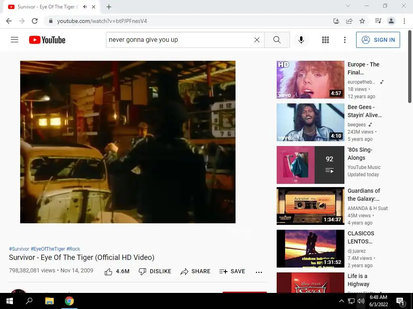Image resolution: width=413 pixels, height=309 pixels.
Task: Show hidden tray icons chevron
Action: click(x=341, y=301)
